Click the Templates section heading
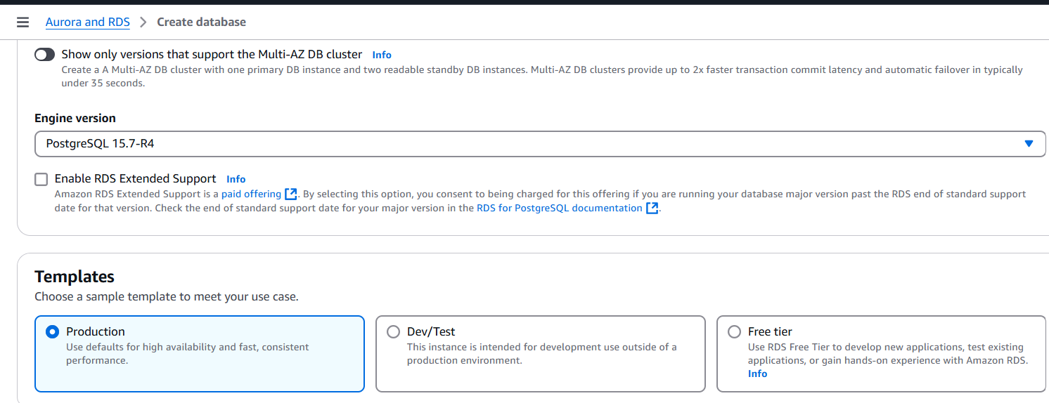This screenshot has height=403, width=1049. [x=75, y=277]
